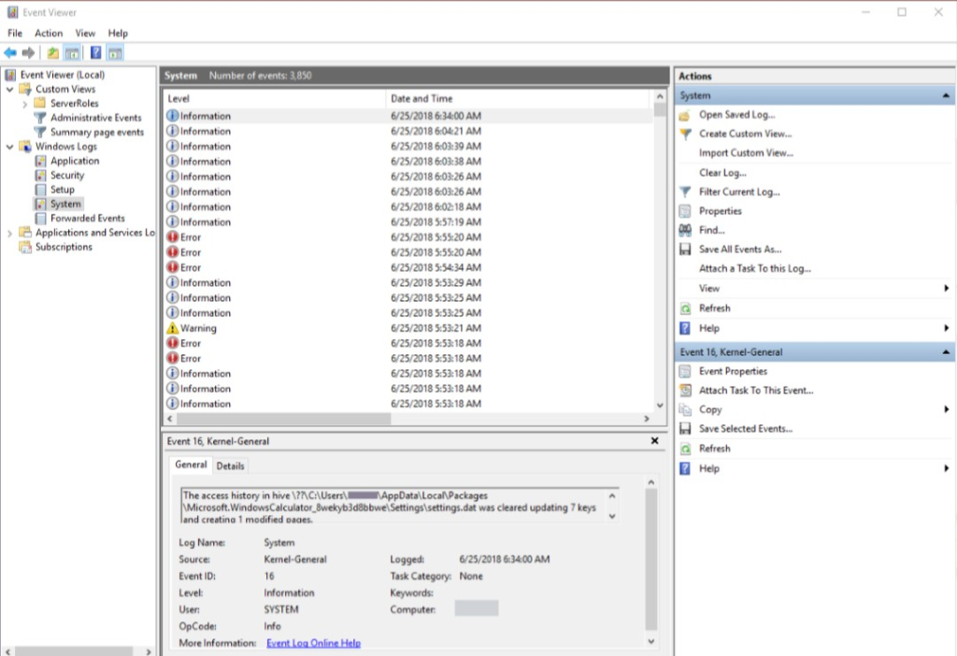
Task: Collapse the System actions section
Action: coord(946,96)
